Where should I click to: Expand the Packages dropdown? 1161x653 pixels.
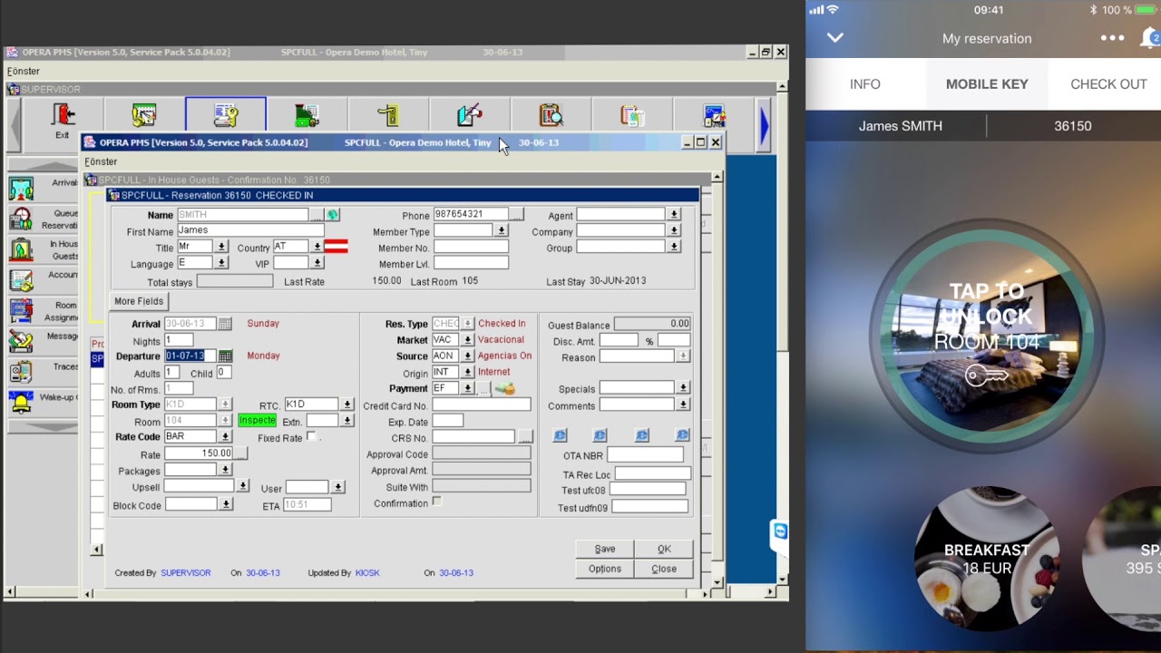225,470
